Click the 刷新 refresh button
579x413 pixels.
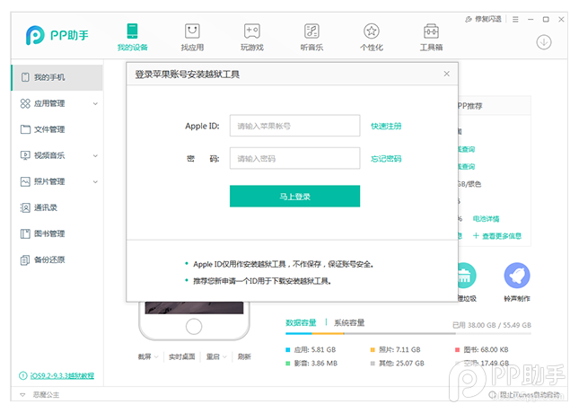click(244, 356)
